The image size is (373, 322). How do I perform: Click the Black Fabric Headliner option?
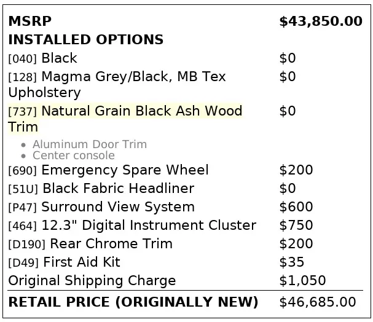click(x=101, y=189)
